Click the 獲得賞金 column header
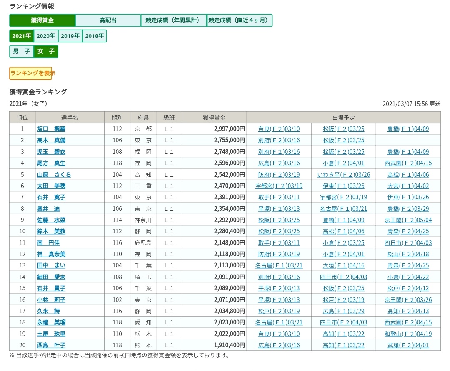 coord(214,117)
